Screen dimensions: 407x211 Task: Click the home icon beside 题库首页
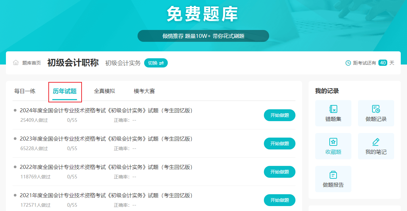[15, 63]
